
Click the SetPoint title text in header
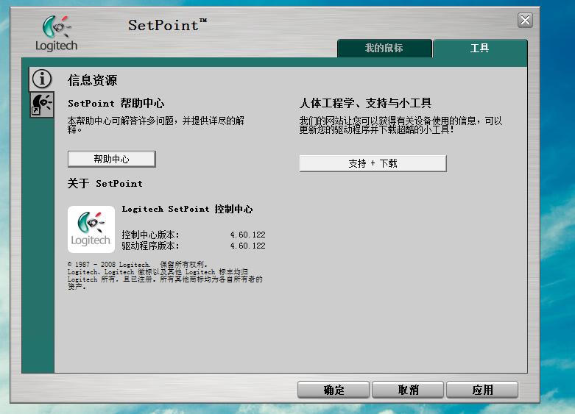[x=168, y=25]
